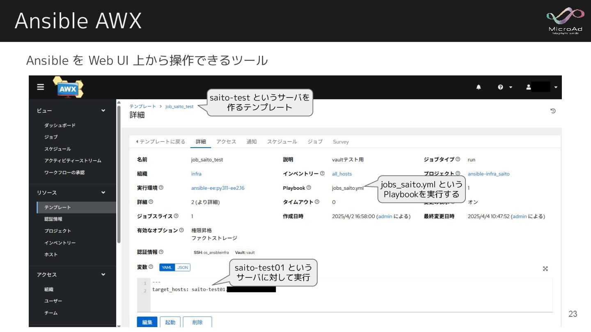
Task: Open the user account dropdown
Action: (542, 87)
